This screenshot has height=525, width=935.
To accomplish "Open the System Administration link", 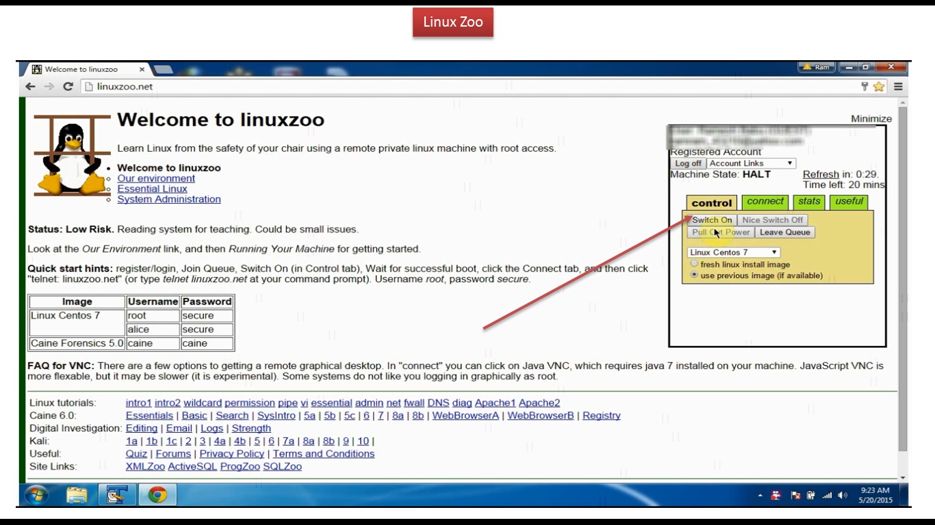I will [169, 199].
